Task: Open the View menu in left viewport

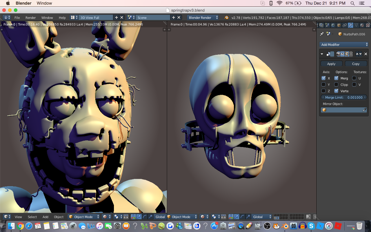Action: click(18, 217)
